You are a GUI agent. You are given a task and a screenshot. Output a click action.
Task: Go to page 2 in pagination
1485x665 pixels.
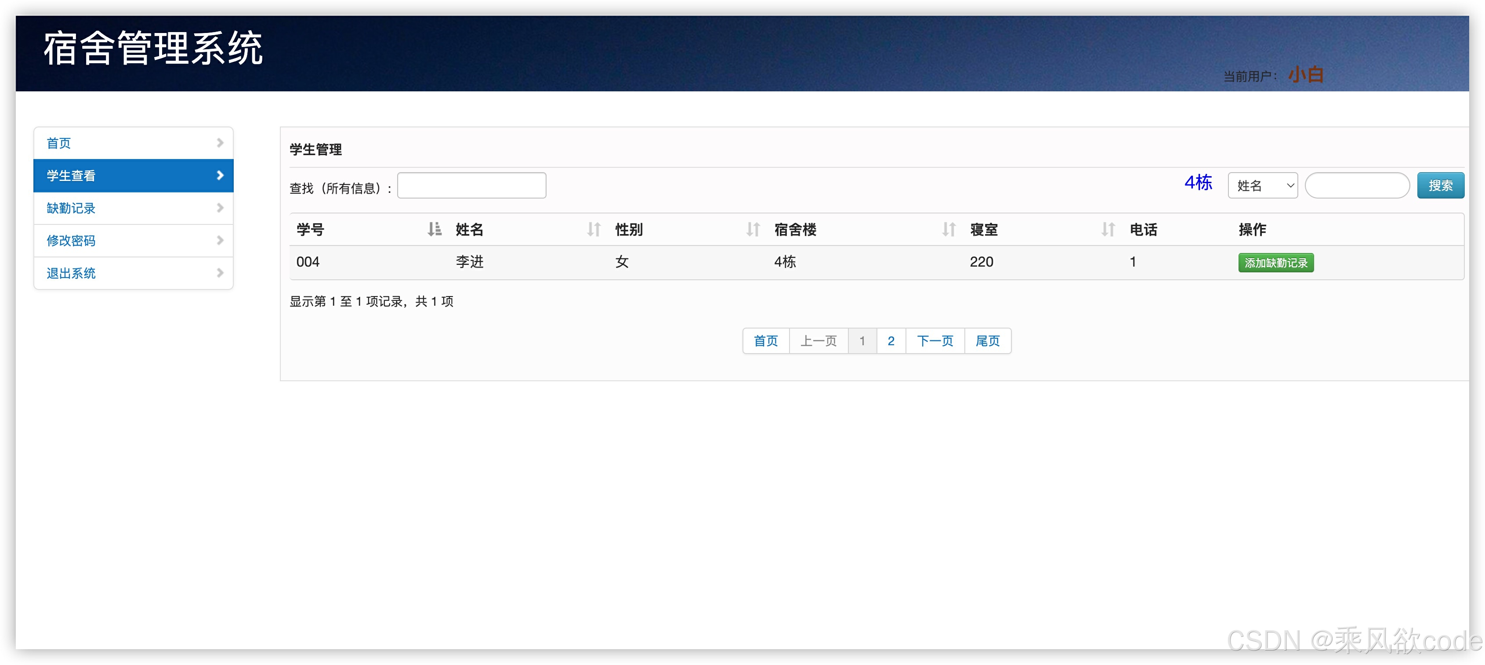point(891,340)
